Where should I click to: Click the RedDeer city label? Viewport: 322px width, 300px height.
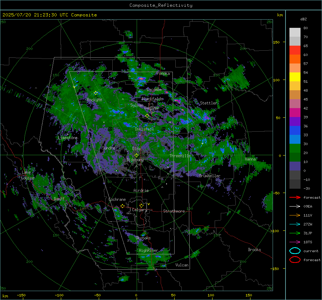point(152,108)
